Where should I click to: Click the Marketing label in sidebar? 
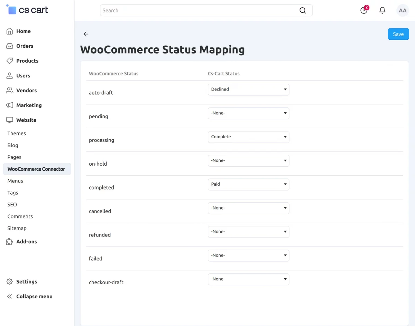29,105
